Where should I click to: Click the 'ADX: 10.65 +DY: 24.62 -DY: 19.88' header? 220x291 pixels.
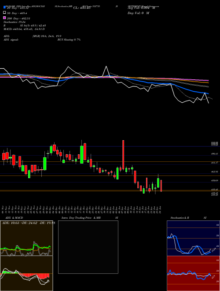click(x=28, y=223)
